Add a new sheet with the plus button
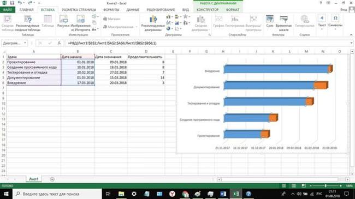The height and width of the screenshot is (199, 355). 52,179
